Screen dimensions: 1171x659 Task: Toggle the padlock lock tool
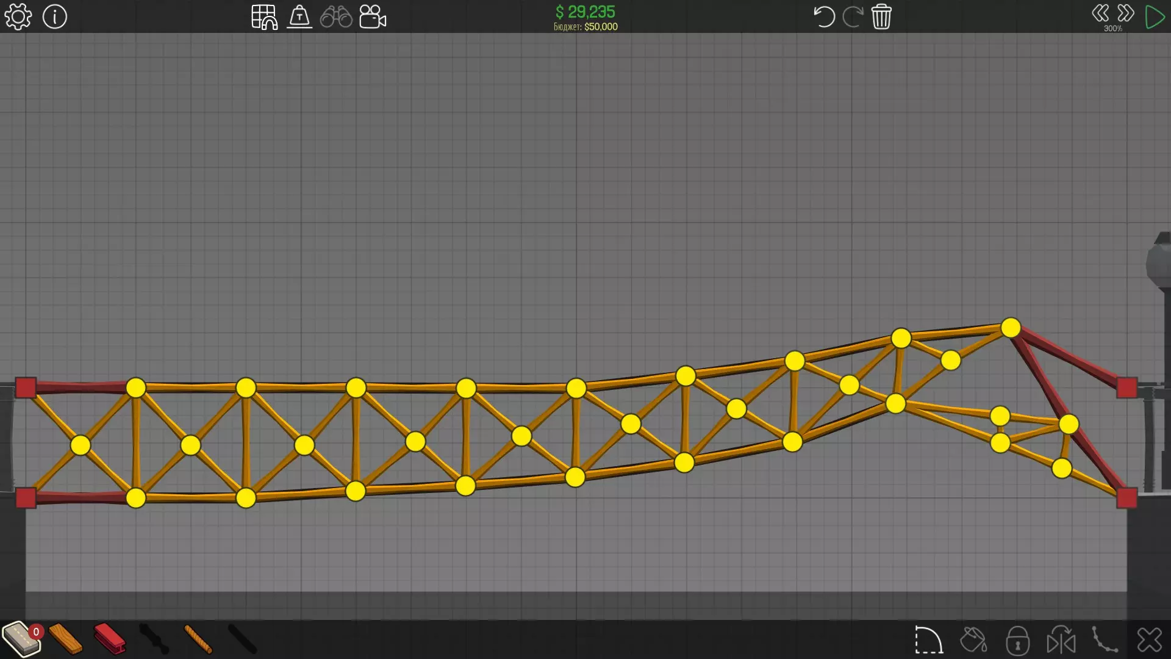1017,641
